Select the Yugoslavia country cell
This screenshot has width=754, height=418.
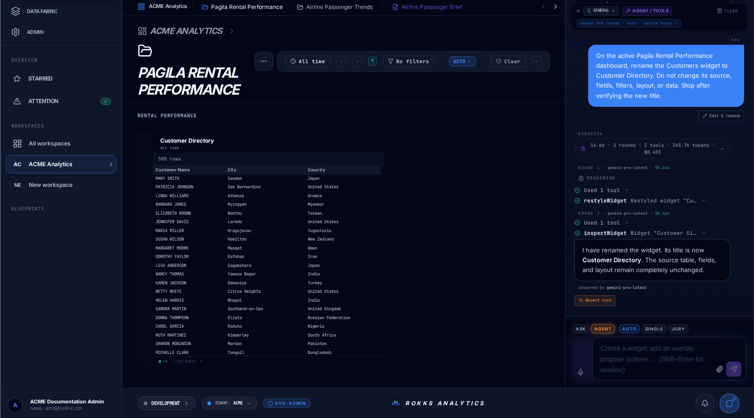(x=320, y=231)
